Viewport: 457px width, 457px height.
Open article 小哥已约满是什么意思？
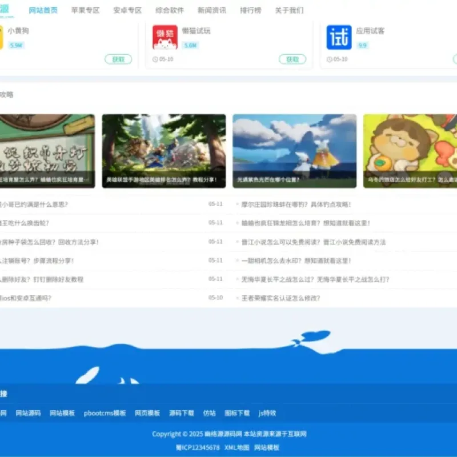(34, 205)
